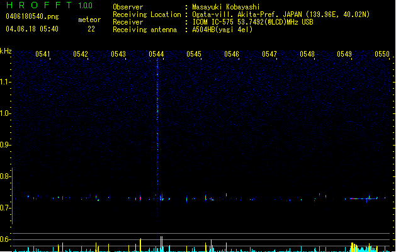Viewport: 396px width, 252px height.
Task: Click time marker 0543
Action: [x=118, y=54]
